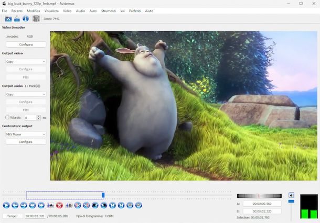Click Configura under Video Decoder
320x223 pixels.
click(x=26, y=44)
